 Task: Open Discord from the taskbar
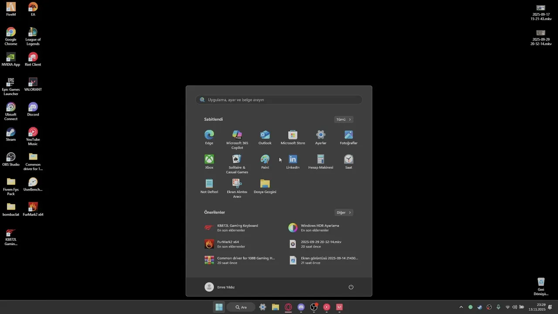(x=301, y=307)
